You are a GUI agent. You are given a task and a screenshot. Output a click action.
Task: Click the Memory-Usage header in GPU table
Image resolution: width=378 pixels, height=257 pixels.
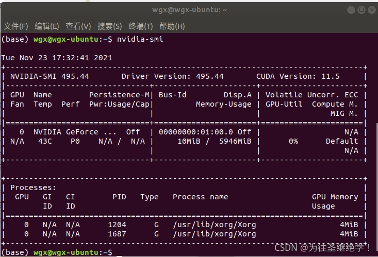pyautogui.click(x=224, y=104)
